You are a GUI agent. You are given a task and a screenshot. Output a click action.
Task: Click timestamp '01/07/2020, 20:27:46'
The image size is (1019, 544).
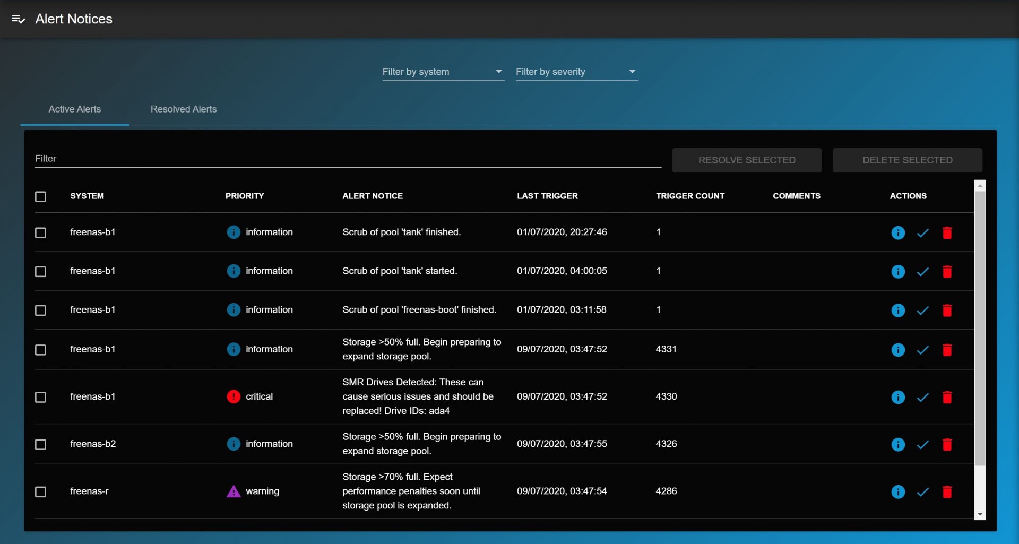[x=562, y=232]
